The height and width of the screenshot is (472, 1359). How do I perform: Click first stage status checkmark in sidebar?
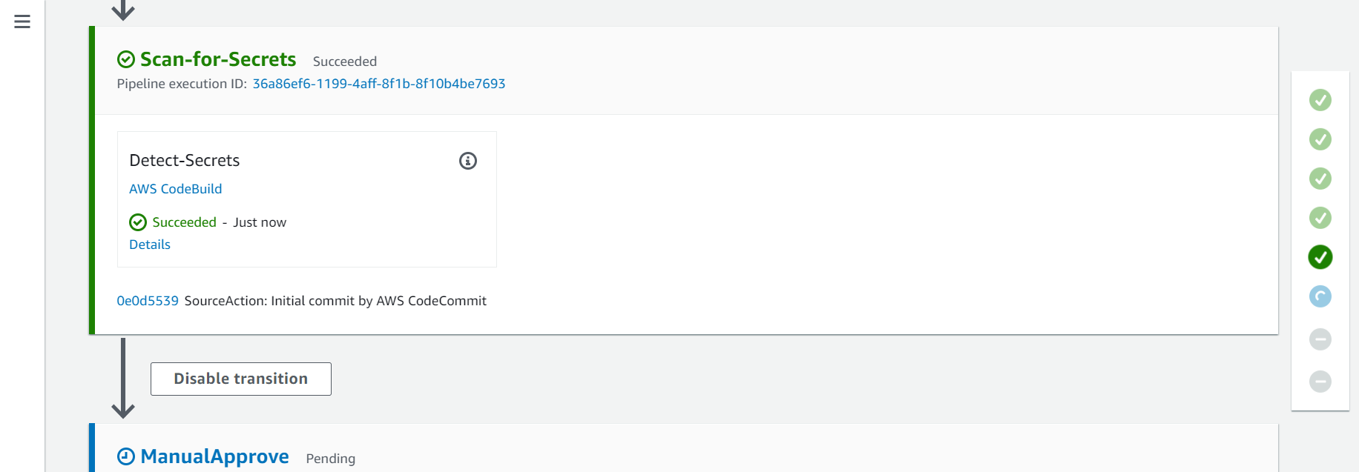1320,100
